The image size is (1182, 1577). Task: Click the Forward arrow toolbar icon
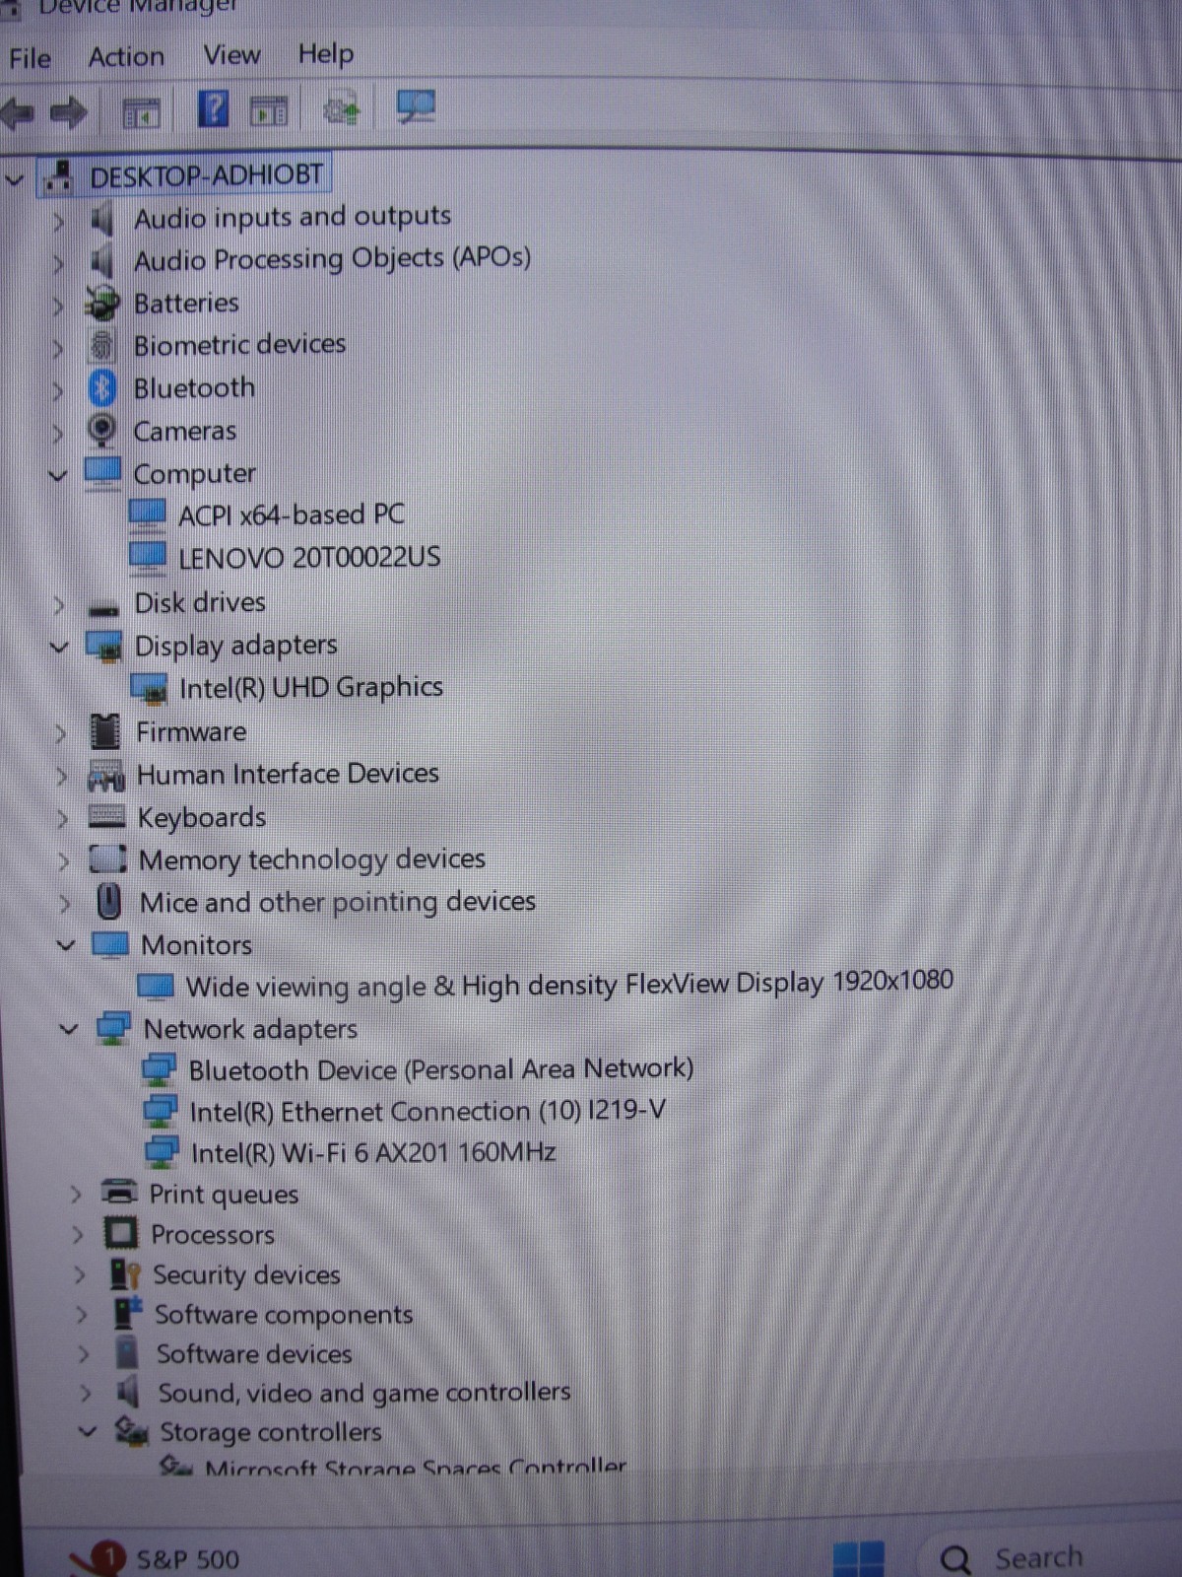click(68, 113)
